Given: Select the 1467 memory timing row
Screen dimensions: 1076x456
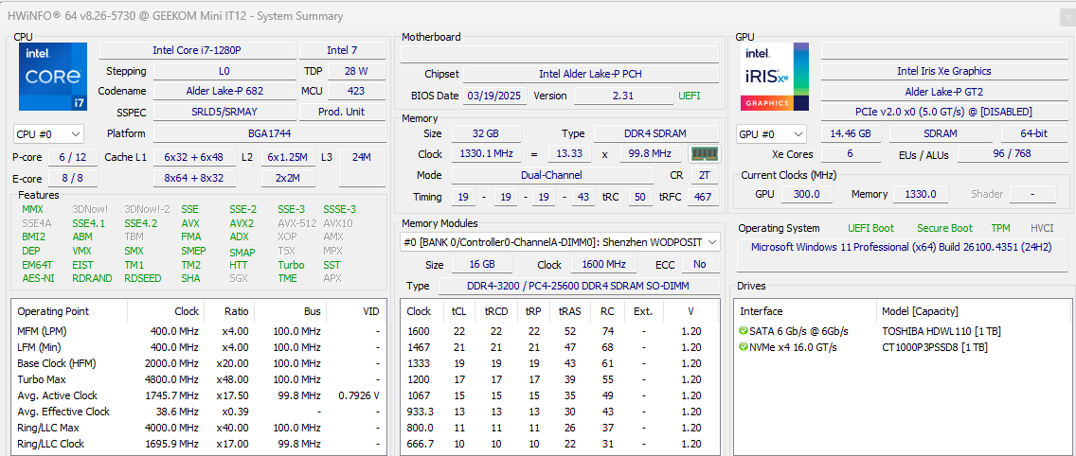Looking at the screenshot, I should click(x=560, y=347).
